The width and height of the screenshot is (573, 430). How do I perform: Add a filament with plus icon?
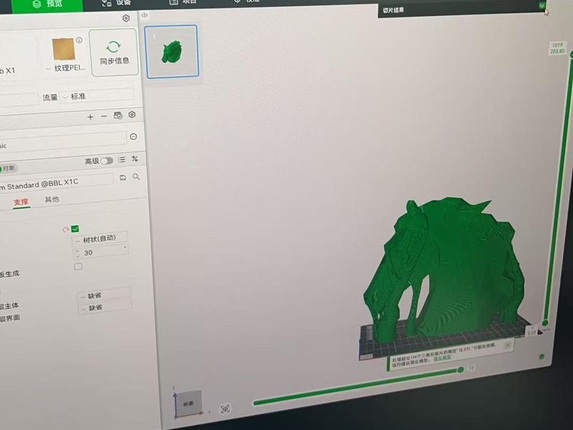pos(90,116)
